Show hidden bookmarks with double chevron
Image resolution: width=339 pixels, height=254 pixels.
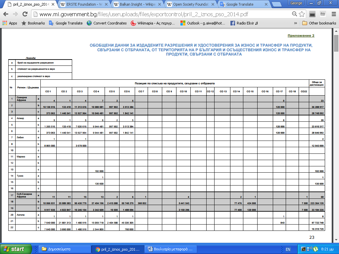coord(296,23)
